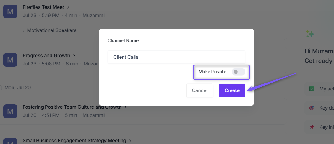The width and height of the screenshot is (334, 144).
Task: Click the Create button
Action: [x=232, y=90]
